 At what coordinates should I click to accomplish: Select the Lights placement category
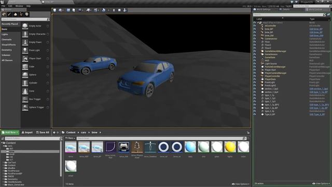[5, 34]
